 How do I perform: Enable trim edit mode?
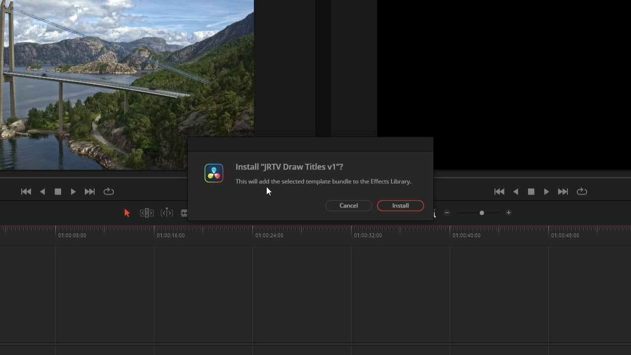146,213
